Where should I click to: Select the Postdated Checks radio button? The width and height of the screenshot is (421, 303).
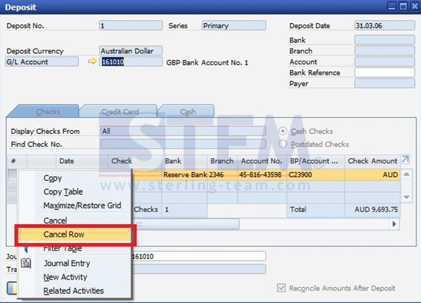pos(283,144)
